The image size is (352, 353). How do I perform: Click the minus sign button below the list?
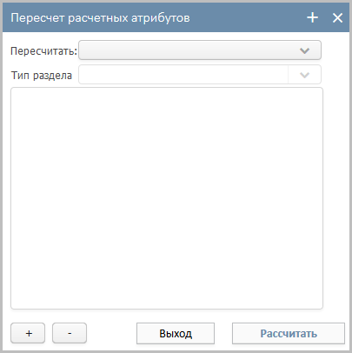point(70,333)
